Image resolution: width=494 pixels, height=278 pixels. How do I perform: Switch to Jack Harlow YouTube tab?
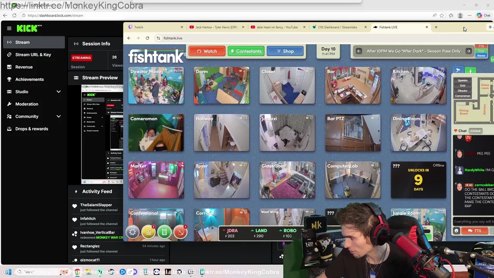click(x=216, y=27)
